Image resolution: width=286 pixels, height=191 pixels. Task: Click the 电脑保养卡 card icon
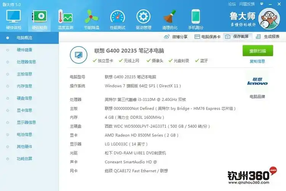point(197,37)
